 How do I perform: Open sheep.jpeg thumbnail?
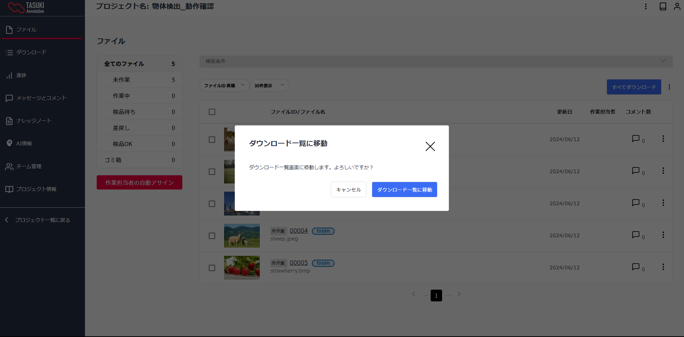pyautogui.click(x=242, y=235)
